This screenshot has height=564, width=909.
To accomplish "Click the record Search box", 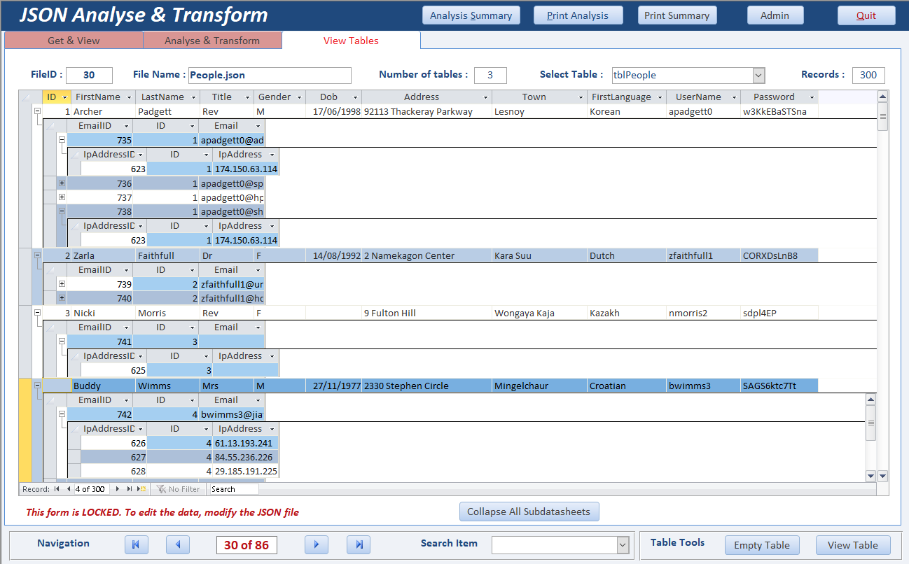I will coord(234,489).
